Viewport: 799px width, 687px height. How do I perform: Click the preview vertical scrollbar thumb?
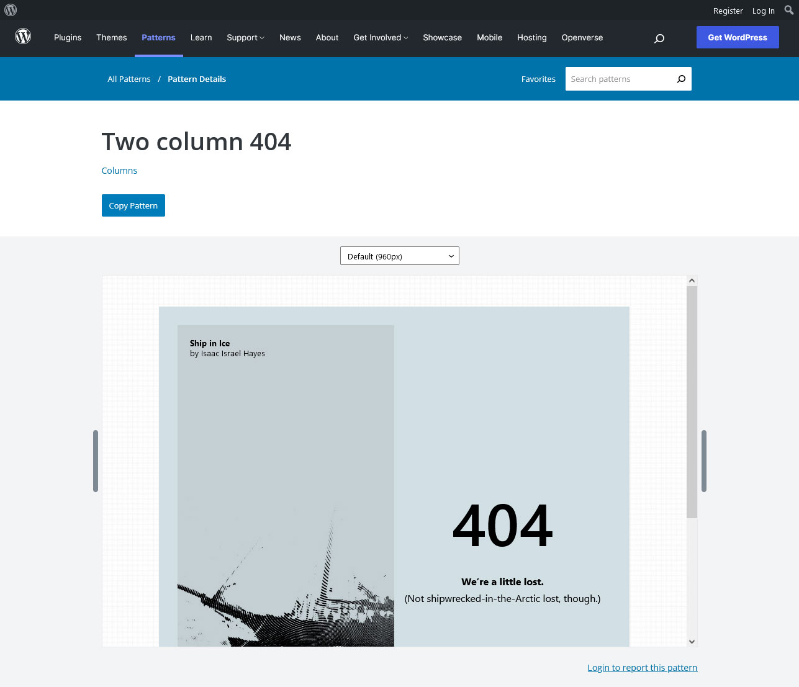click(692, 402)
